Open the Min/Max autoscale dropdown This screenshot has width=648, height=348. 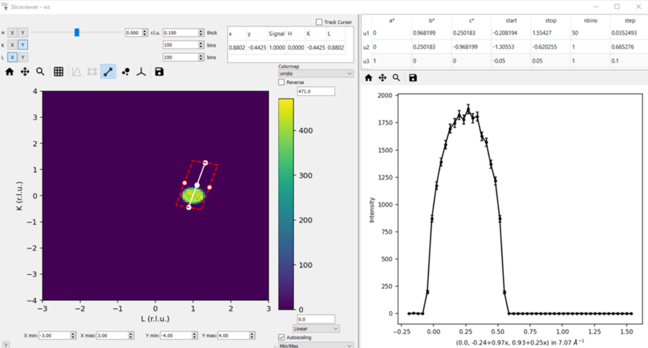coord(316,345)
